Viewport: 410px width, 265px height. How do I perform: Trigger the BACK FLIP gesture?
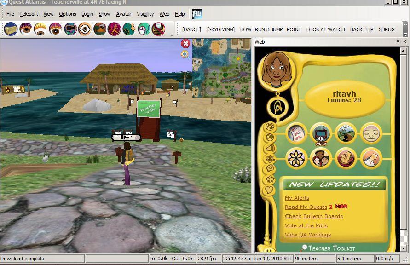click(361, 29)
